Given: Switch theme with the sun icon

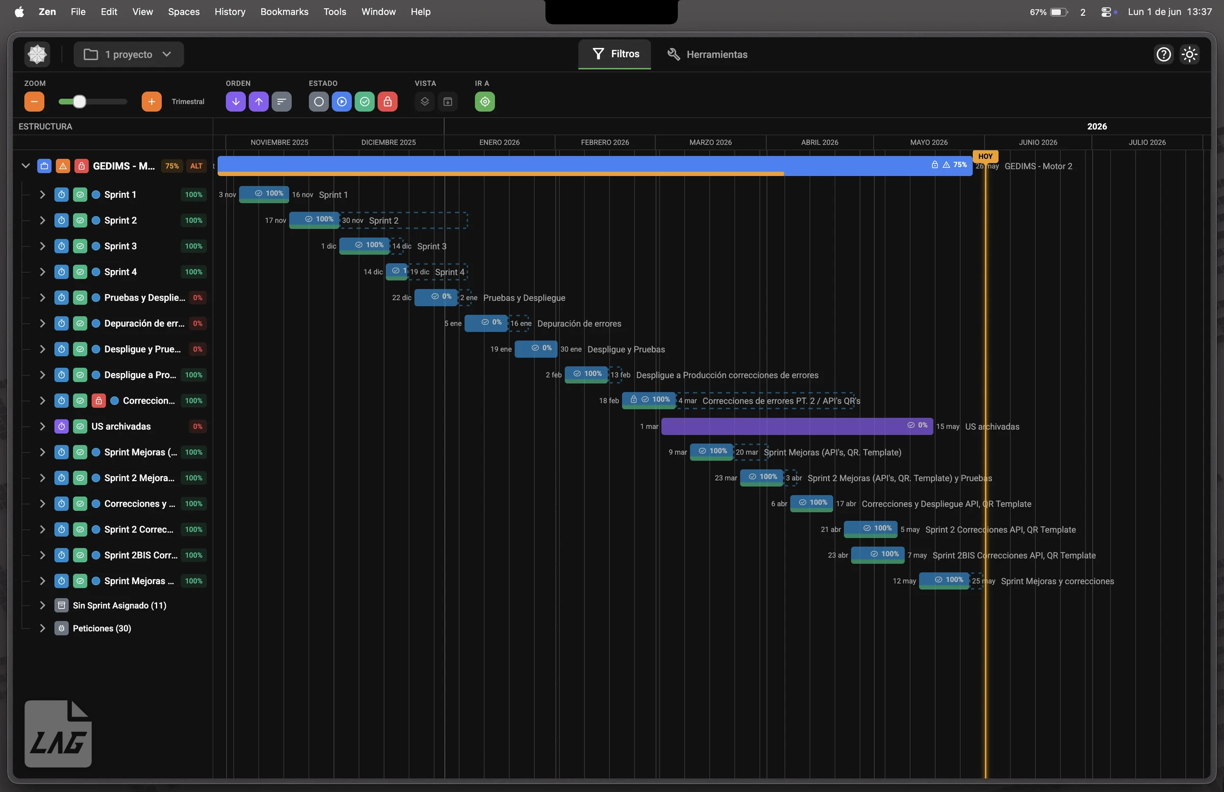Looking at the screenshot, I should pos(1189,54).
